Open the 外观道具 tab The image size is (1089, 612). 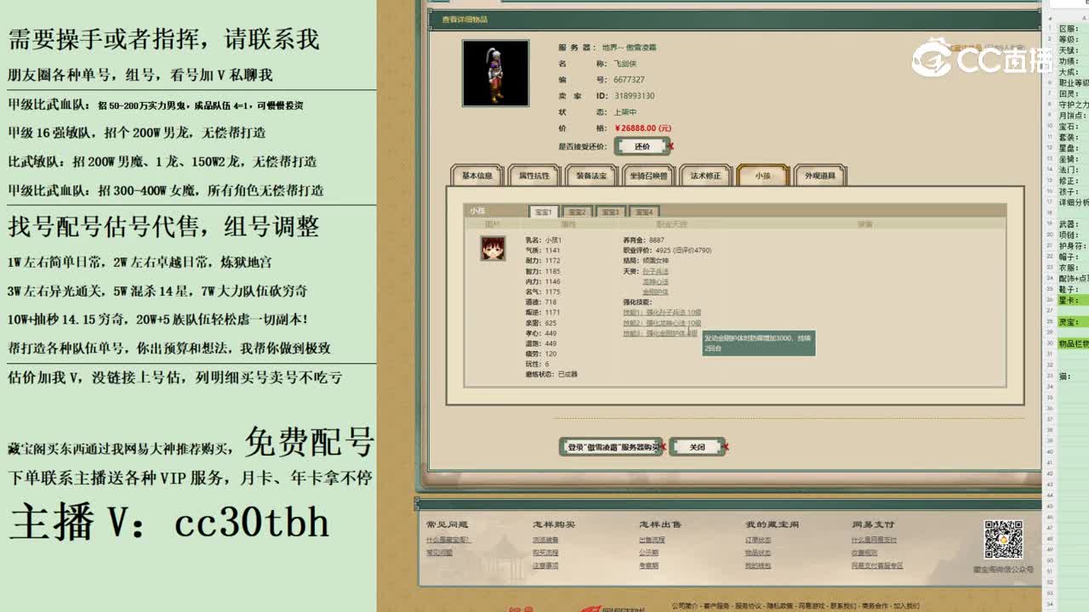(819, 176)
